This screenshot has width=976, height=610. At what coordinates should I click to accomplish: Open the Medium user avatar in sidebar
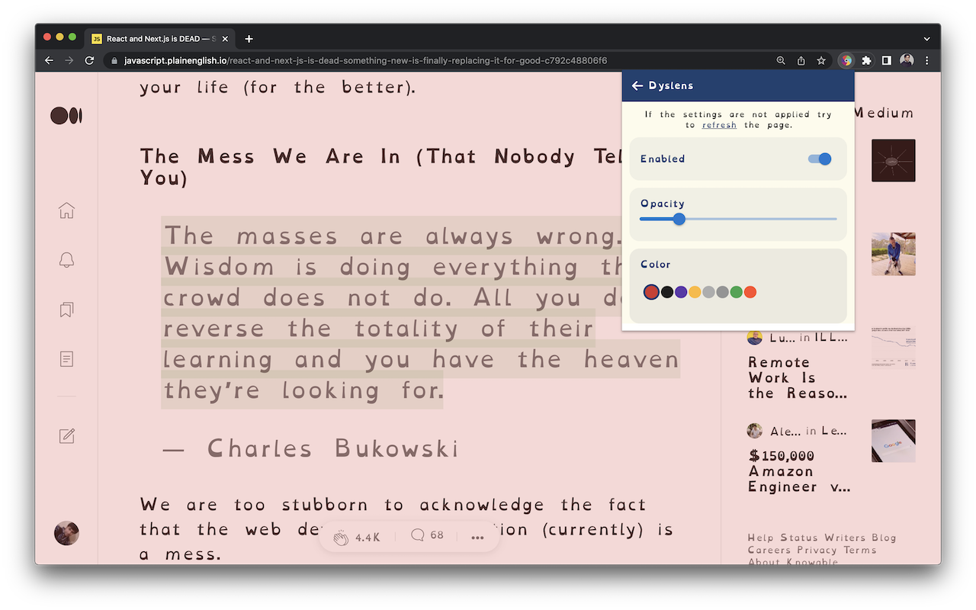pyautogui.click(x=66, y=533)
